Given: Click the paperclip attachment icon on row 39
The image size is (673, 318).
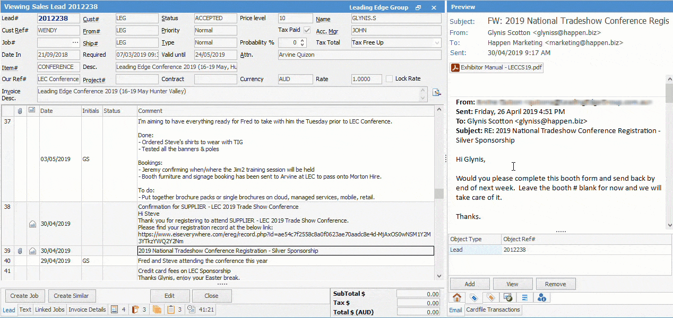Looking at the screenshot, I should (20, 251).
